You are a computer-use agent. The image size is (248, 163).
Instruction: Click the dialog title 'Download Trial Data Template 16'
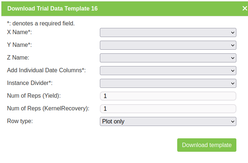coord(52,8)
